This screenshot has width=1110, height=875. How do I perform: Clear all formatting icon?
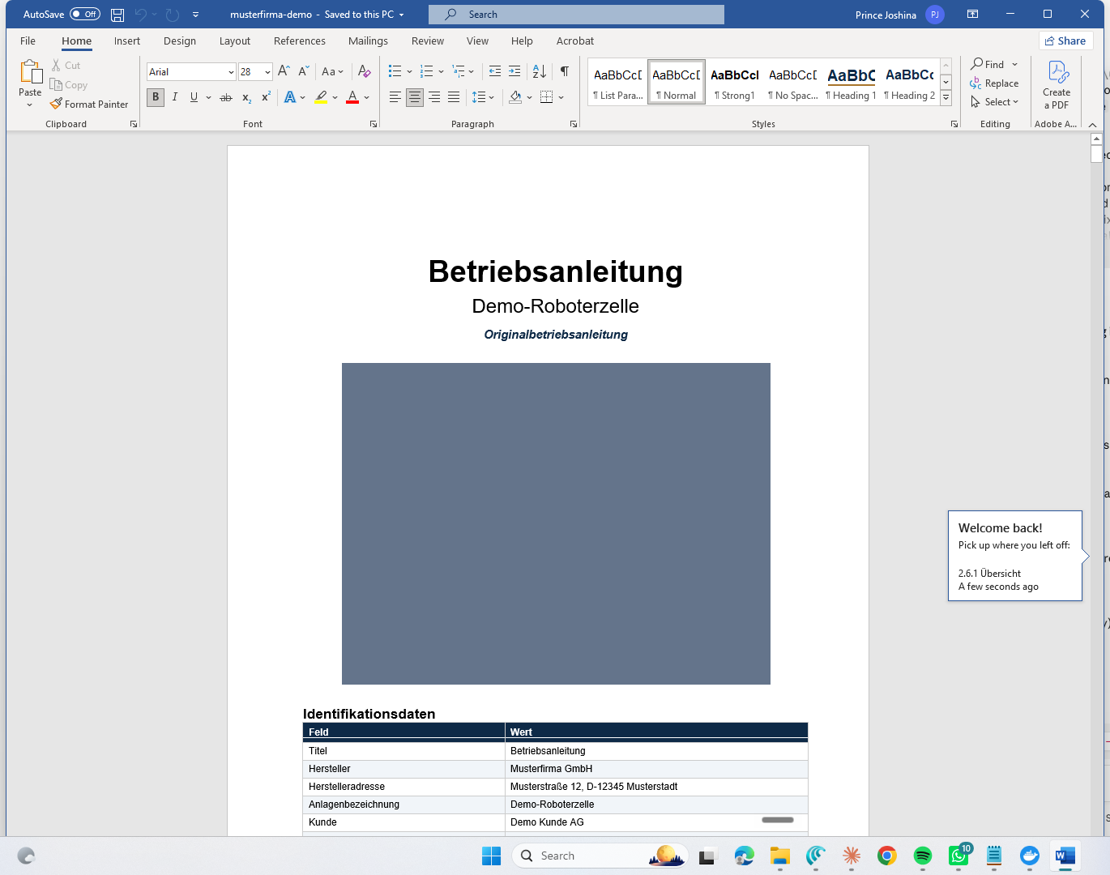click(x=365, y=71)
